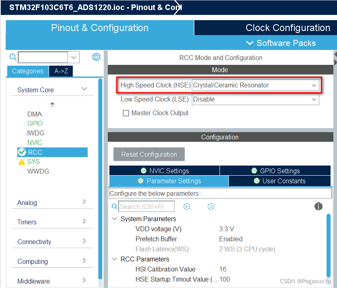Viewport: 337px width, 288px height.
Task: Switch to Pinout & Configuration tab
Action: (100, 28)
